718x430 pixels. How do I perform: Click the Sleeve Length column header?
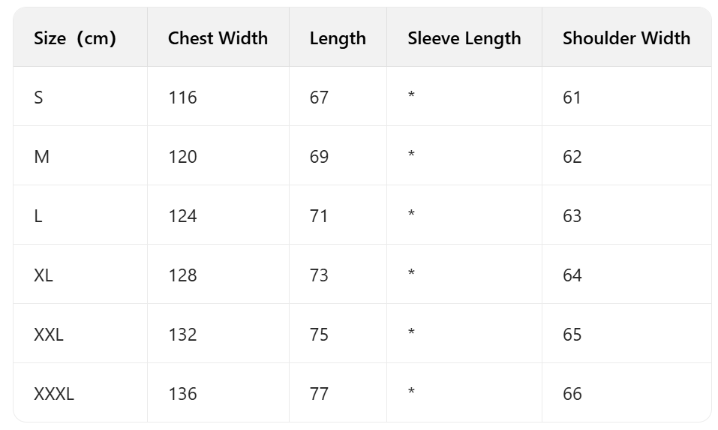point(464,38)
